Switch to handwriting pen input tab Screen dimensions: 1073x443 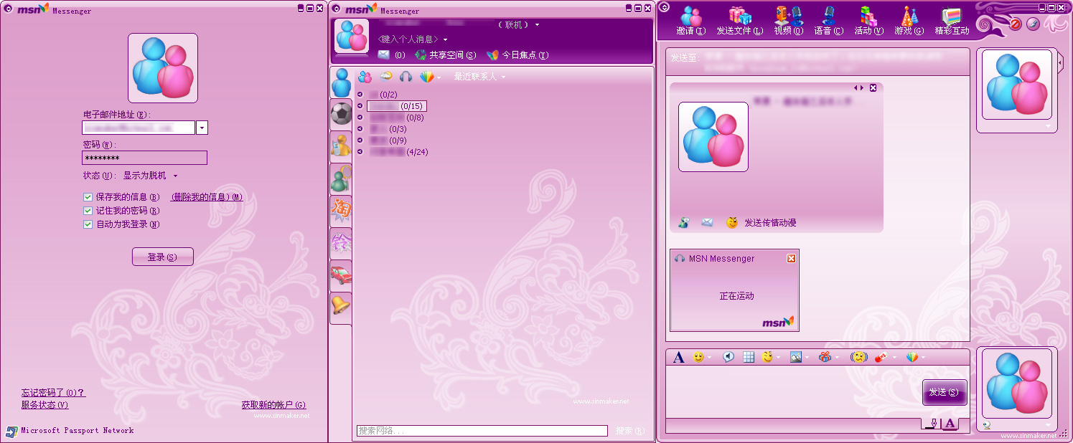(x=932, y=424)
